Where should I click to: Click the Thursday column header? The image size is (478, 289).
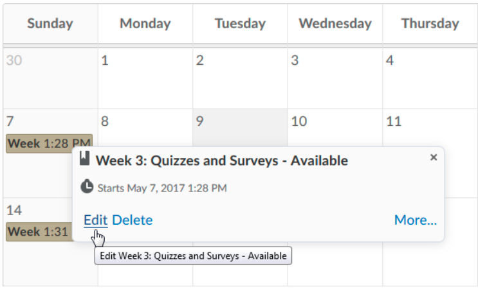pos(430,24)
